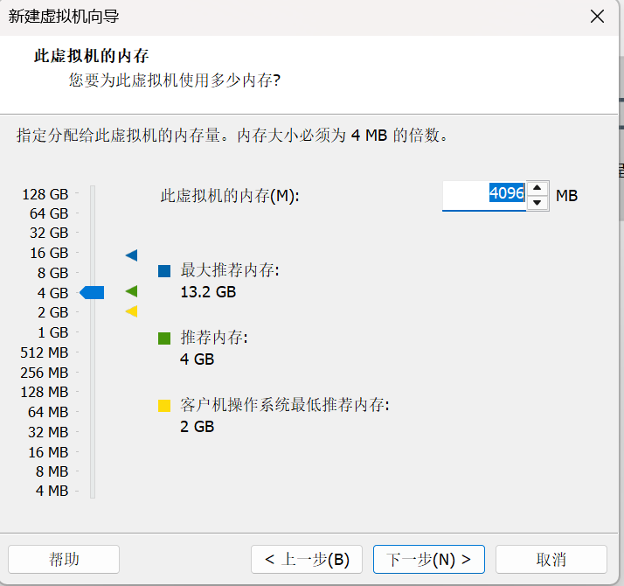624x586 pixels.
Task: Select the 8 GB label on memory scale
Action: (x=53, y=273)
